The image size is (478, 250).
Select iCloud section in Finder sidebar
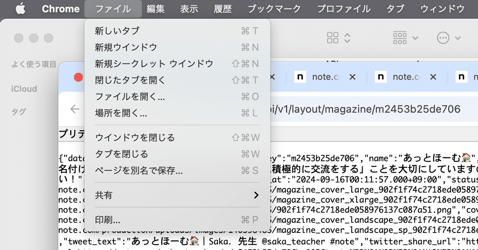24,89
